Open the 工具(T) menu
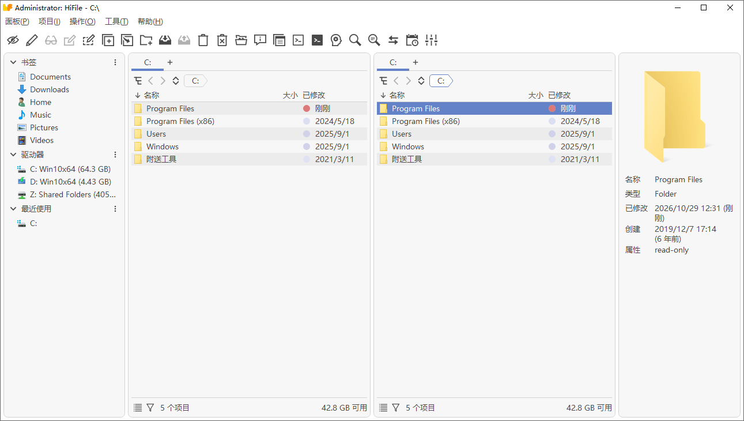 point(116,21)
